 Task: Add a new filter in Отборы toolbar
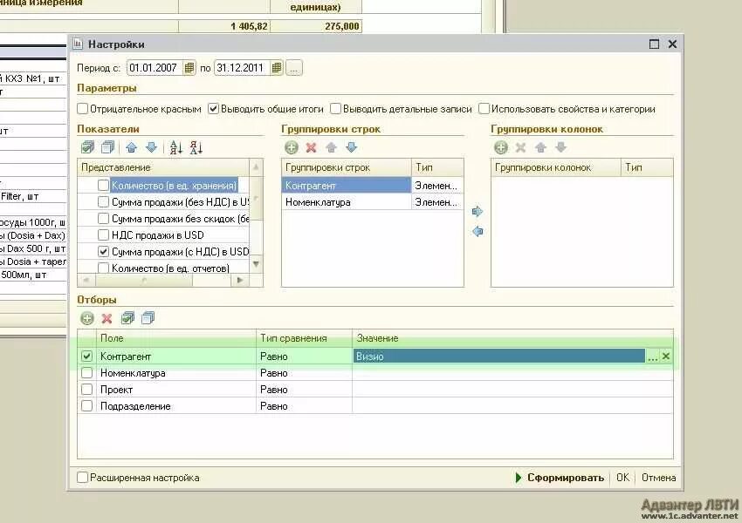[87, 318]
